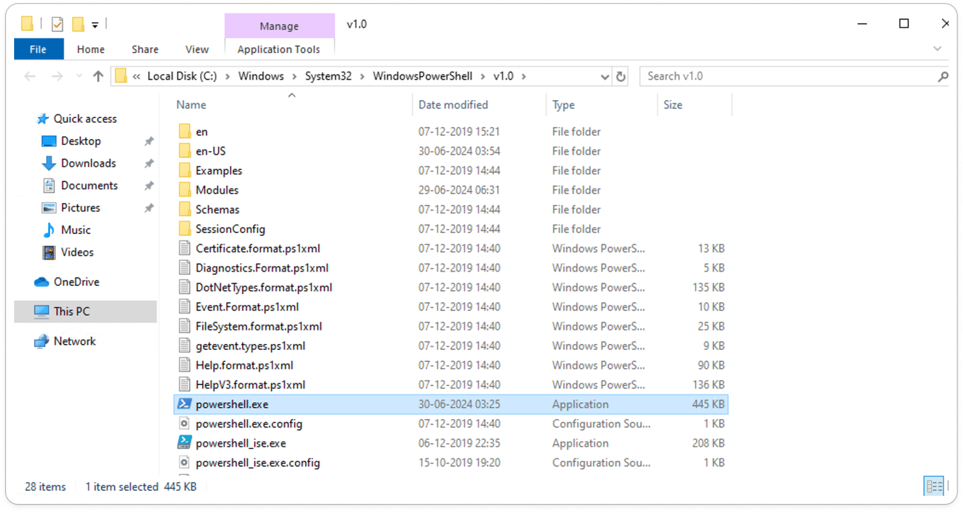Expand the chevron after Windows breadcrumb
Image resolution: width=963 pixels, height=512 pixels.
(x=294, y=77)
